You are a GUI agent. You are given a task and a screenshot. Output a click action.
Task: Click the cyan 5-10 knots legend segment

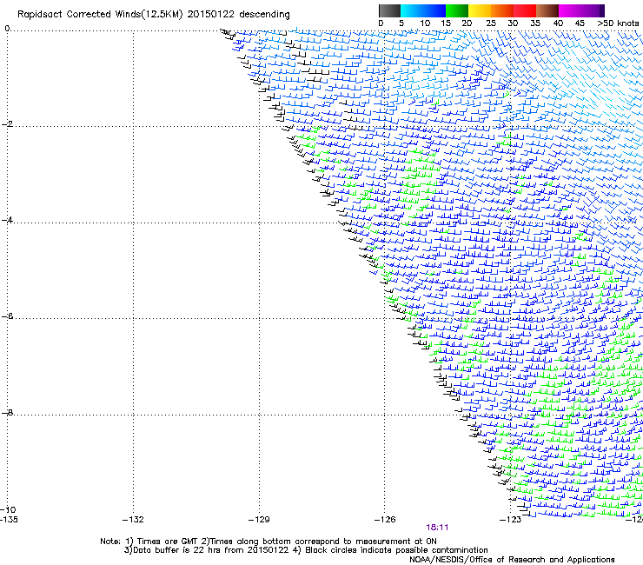tap(411, 10)
